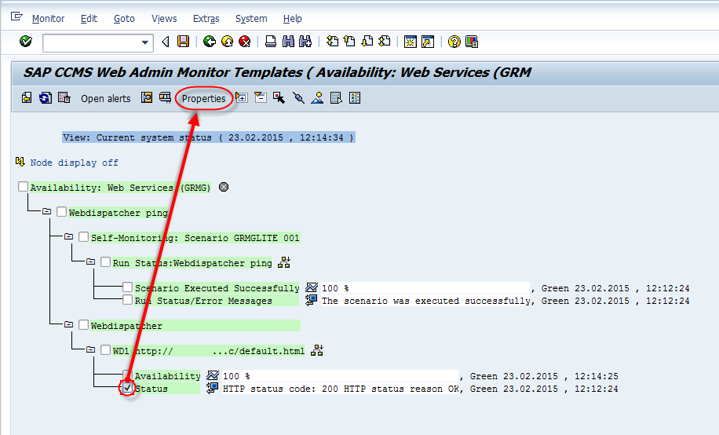Image resolution: width=719 pixels, height=435 pixels.
Task: Check the Scenario Executed Successfully checkbox
Action: (x=127, y=287)
